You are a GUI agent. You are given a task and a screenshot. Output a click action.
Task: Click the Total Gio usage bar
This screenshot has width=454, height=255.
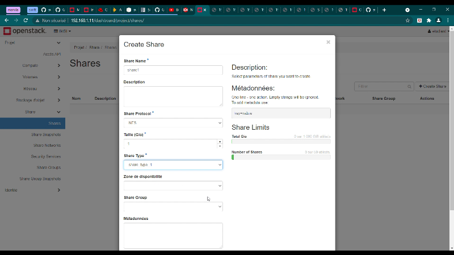coord(281,141)
